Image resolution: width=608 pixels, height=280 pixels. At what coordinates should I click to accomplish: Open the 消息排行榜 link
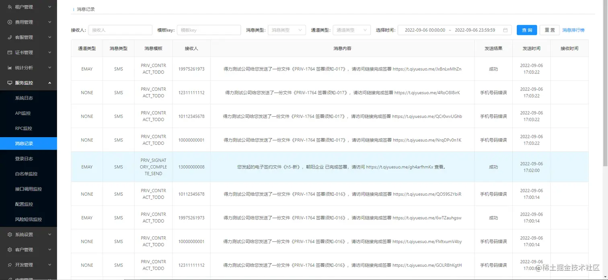coord(573,30)
